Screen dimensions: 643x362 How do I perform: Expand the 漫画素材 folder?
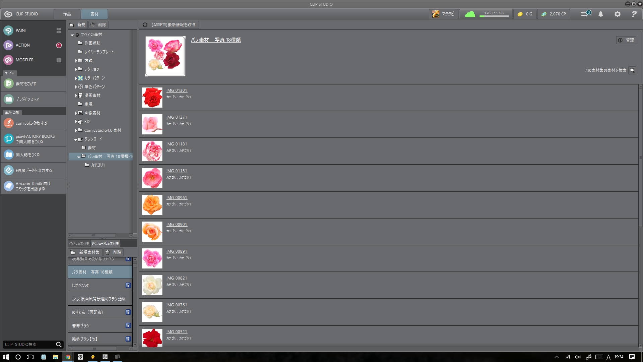pos(76,96)
